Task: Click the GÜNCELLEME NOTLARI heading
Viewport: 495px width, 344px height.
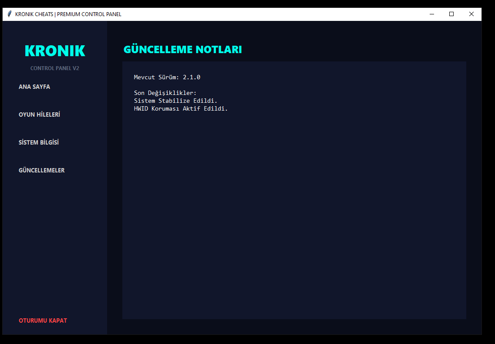Action: pos(182,50)
